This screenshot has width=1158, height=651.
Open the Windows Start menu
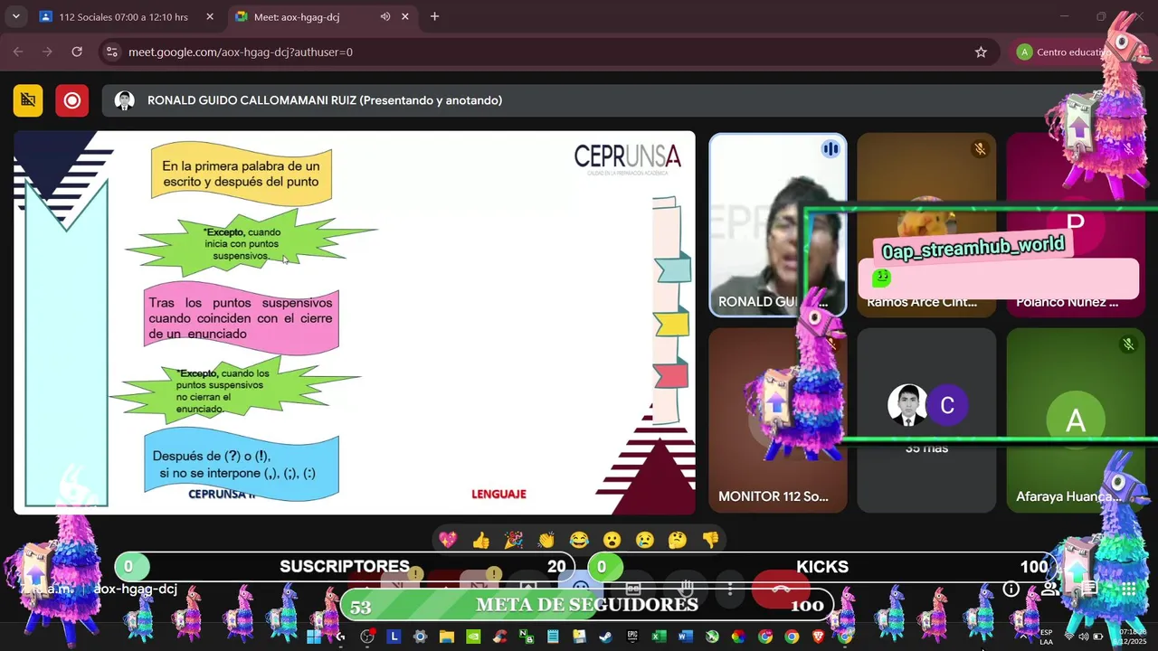[314, 637]
